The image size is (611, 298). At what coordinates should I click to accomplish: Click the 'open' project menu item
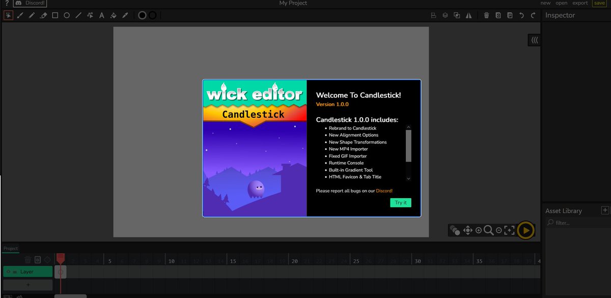point(562,3)
